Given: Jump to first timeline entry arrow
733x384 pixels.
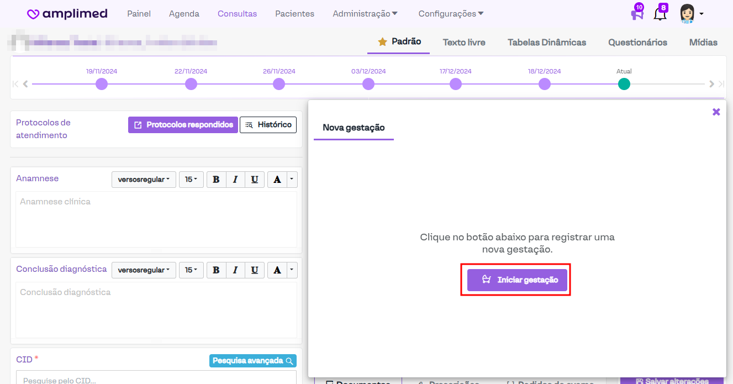Looking at the screenshot, I should click(x=15, y=84).
